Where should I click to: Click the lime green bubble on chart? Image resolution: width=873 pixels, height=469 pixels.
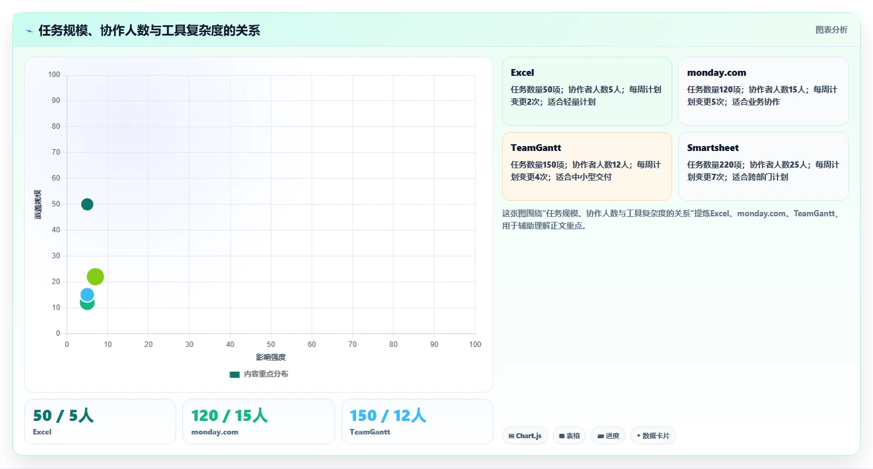95,277
